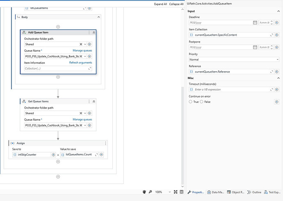This screenshot has height=201, width=283.
Task: Open Postpone calendar picker
Action: 255,47
